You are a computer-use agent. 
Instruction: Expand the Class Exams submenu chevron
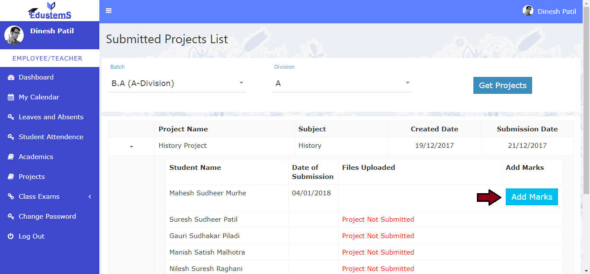coord(90,197)
